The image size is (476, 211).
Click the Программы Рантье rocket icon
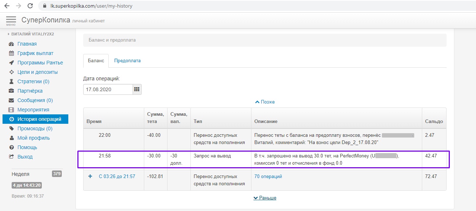point(11,63)
